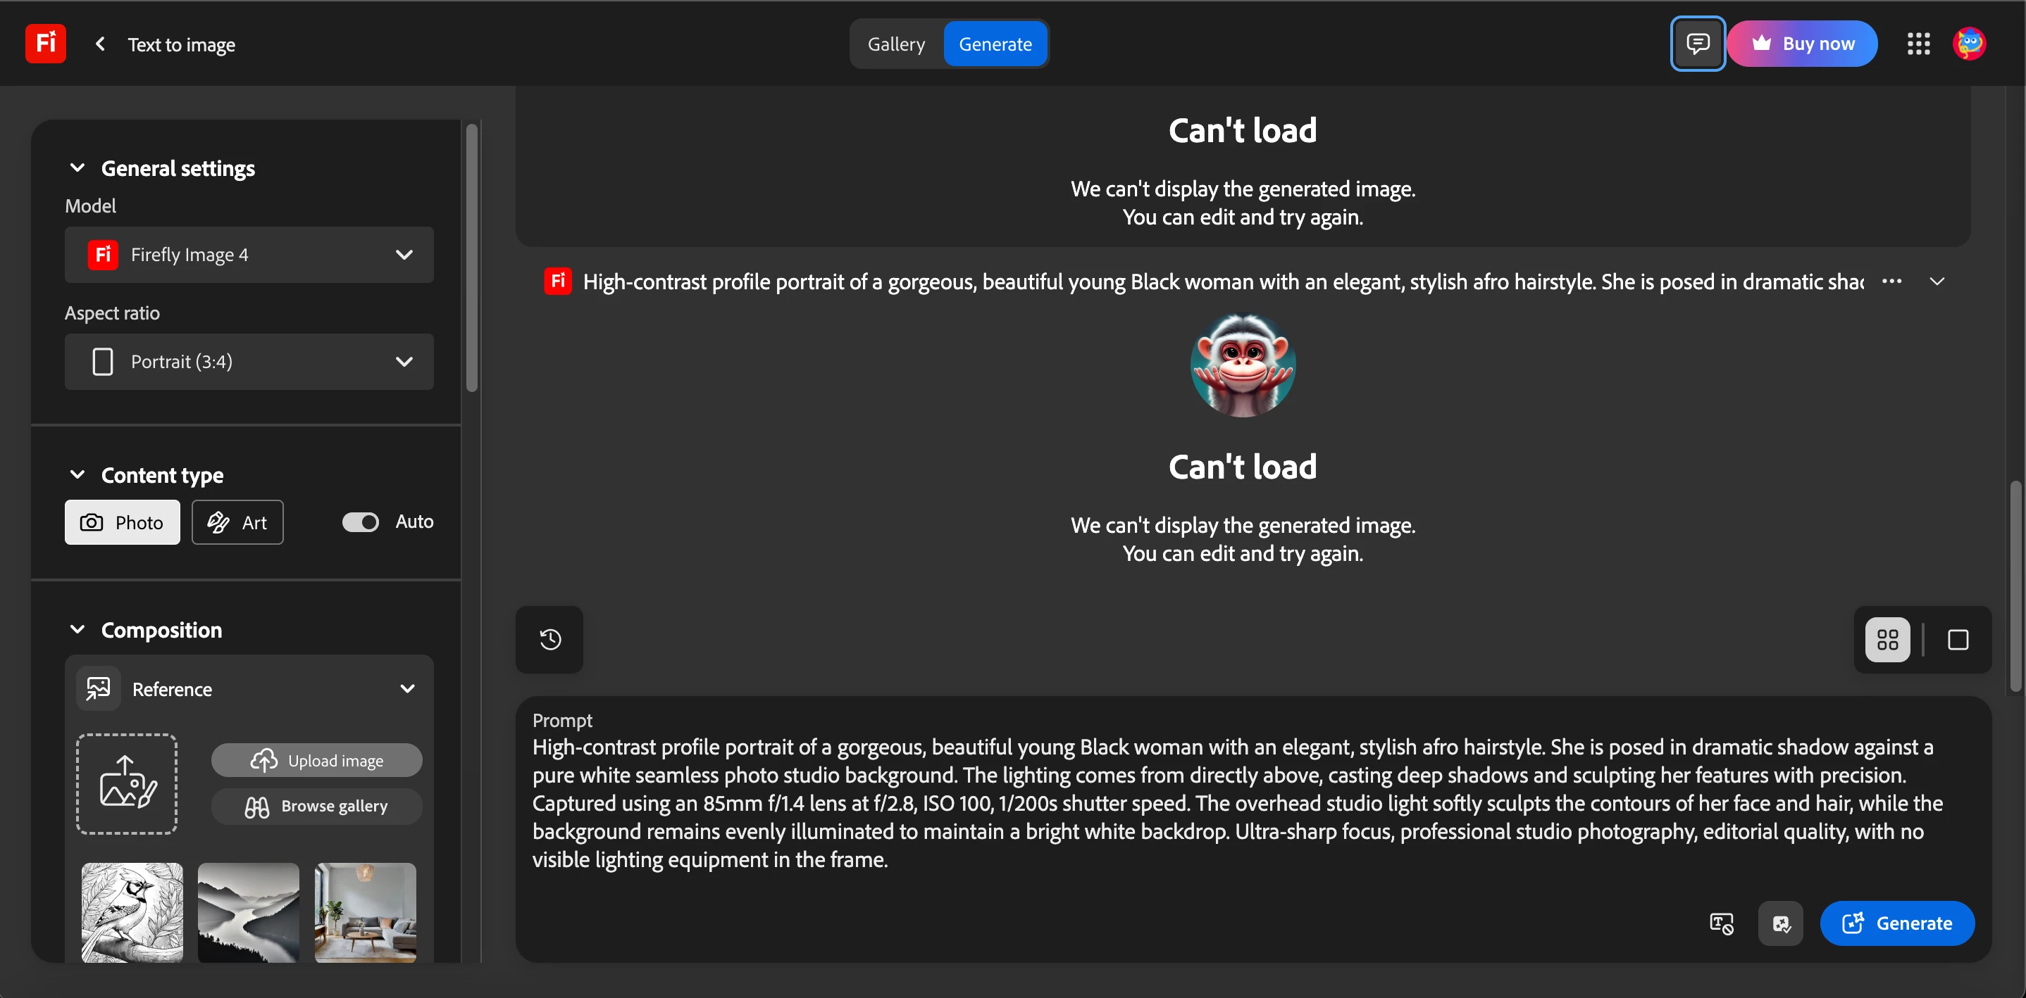
Task: Open the user profile avatar
Action: (1968, 44)
